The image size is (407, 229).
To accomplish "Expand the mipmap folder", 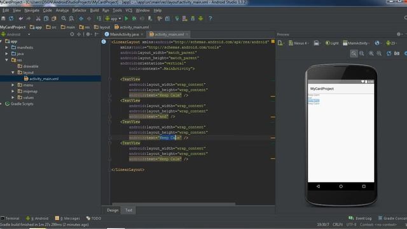I will (x=13, y=91).
